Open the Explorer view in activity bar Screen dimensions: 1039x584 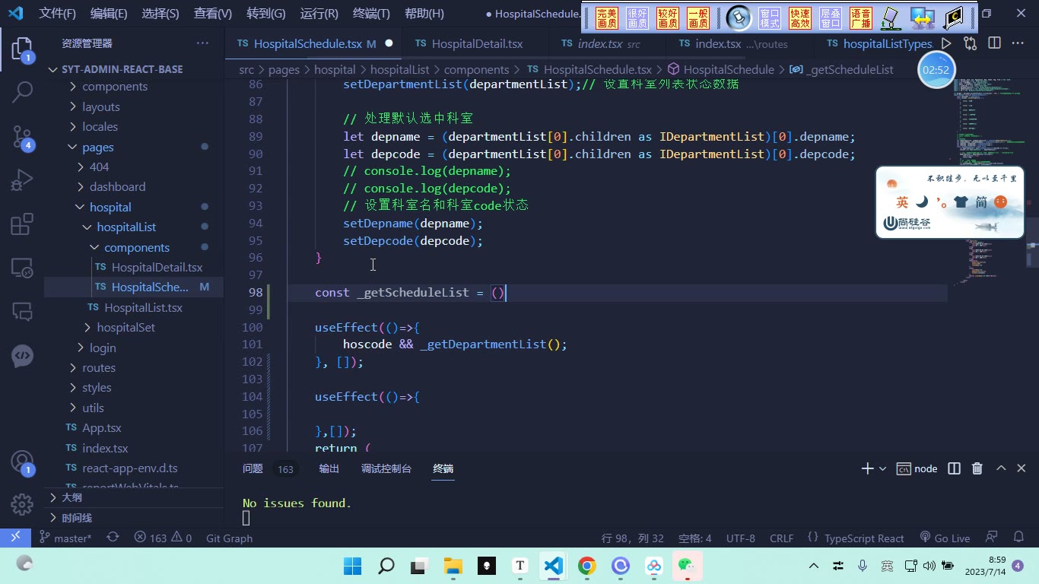click(x=22, y=50)
